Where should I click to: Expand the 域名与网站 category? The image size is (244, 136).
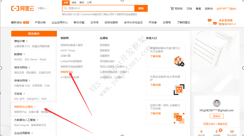point(22,67)
